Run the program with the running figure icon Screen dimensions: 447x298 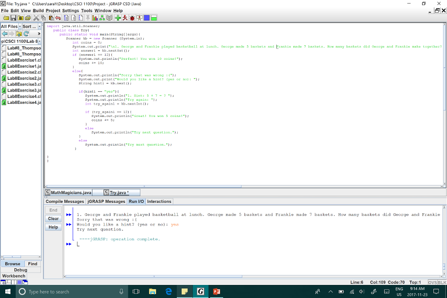coord(124,17)
